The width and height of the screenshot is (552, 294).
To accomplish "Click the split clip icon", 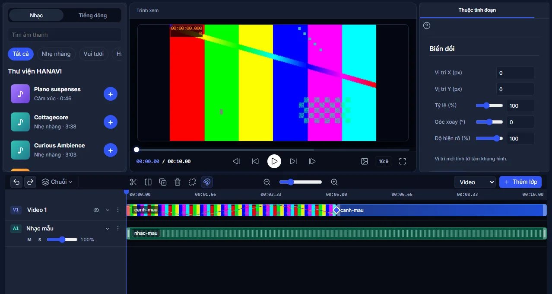I will click(148, 182).
